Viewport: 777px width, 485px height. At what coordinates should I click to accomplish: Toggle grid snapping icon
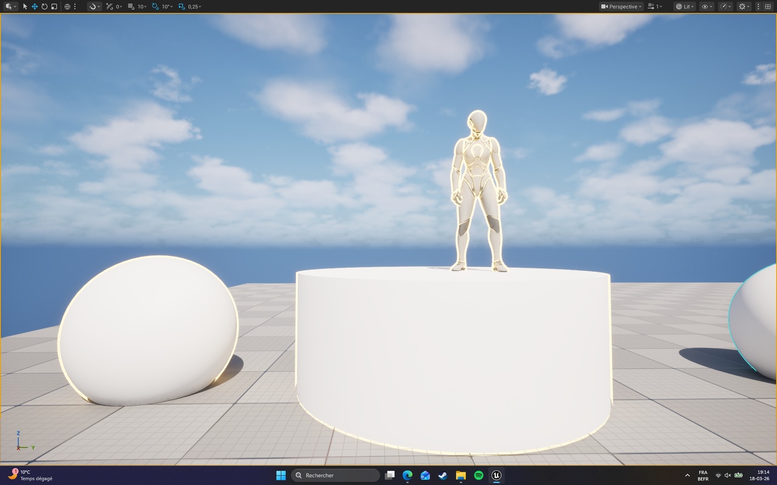[x=131, y=6]
